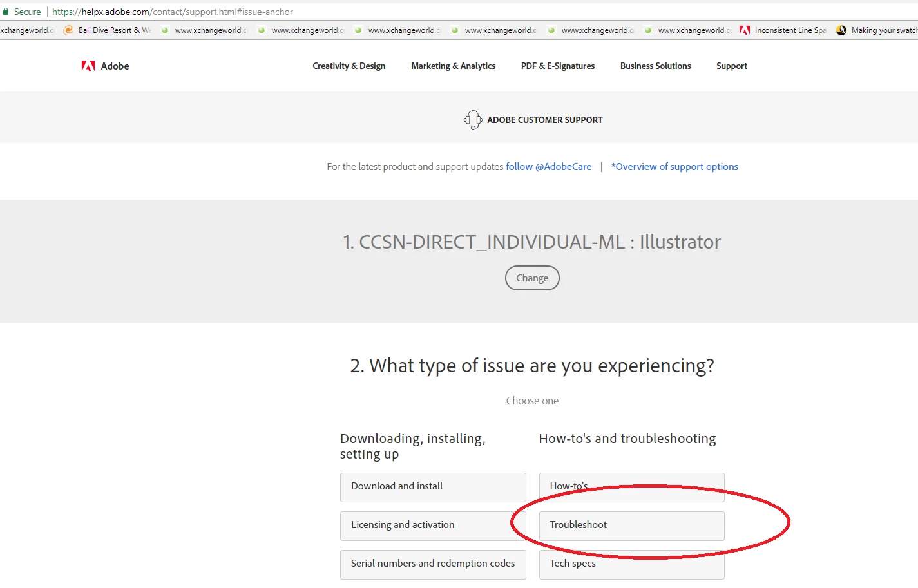Image resolution: width=918 pixels, height=588 pixels.
Task: Click the customer support headset icon
Action: tap(473, 120)
